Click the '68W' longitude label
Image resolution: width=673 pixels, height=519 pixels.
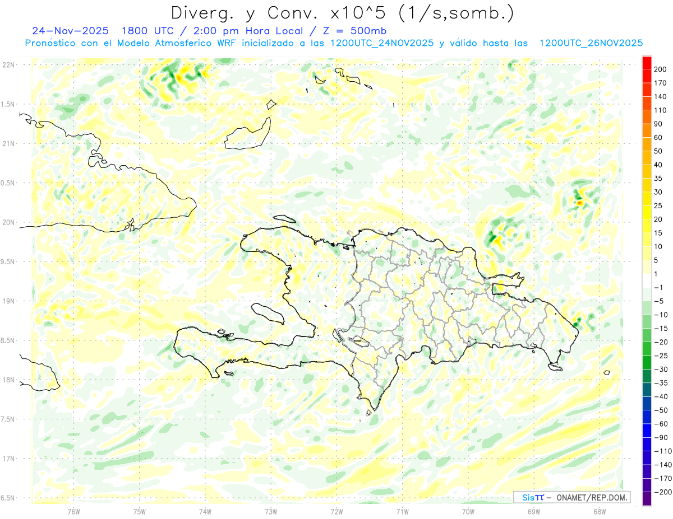(x=599, y=511)
